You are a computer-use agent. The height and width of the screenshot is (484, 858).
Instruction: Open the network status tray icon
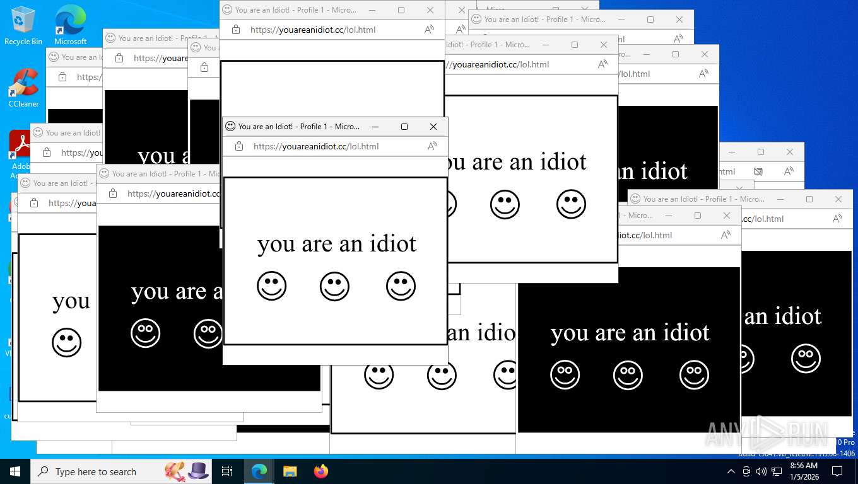click(x=777, y=471)
